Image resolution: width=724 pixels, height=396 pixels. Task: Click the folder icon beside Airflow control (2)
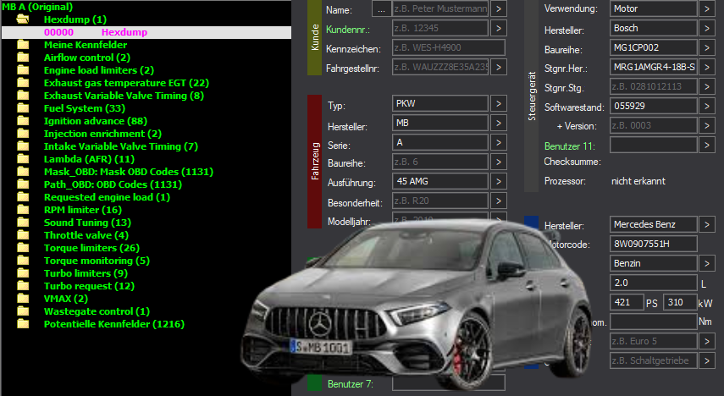tap(23, 58)
